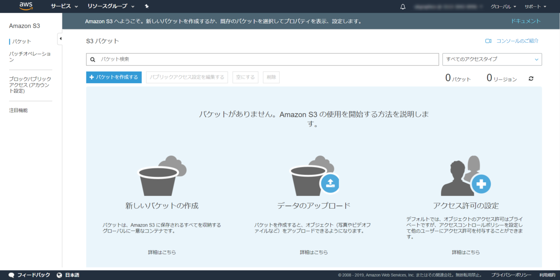The height and width of the screenshot is (280, 560).
Task: Click the globe language icon in footer
Action: click(x=59, y=275)
